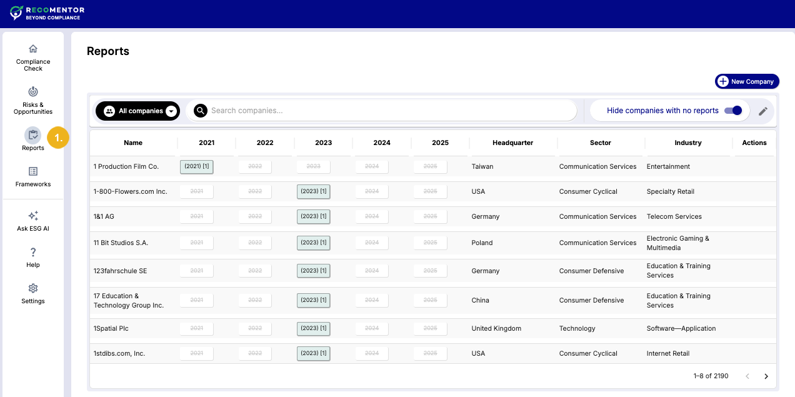The image size is (795, 397).
Task: Sort by the Name column header
Action: tap(133, 143)
